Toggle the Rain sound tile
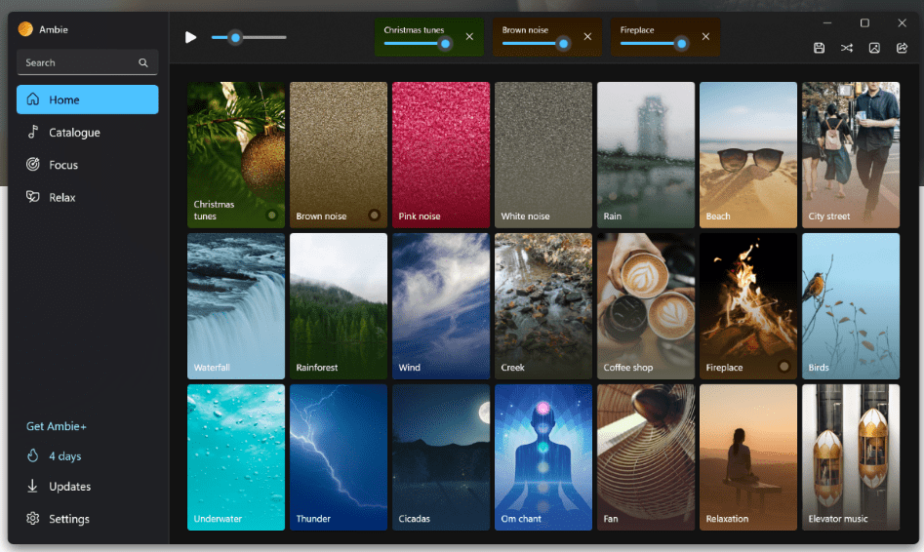 point(645,154)
